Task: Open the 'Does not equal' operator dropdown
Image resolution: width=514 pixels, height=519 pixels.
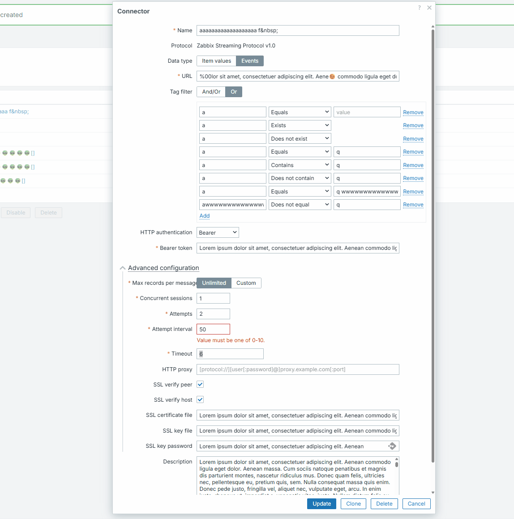Action: coord(300,205)
